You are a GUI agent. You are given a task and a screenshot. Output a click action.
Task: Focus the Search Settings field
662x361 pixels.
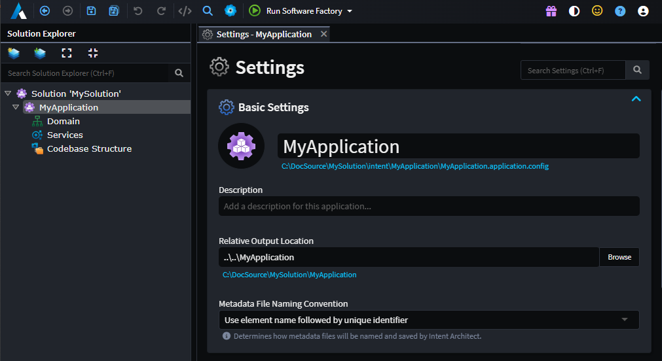point(573,71)
